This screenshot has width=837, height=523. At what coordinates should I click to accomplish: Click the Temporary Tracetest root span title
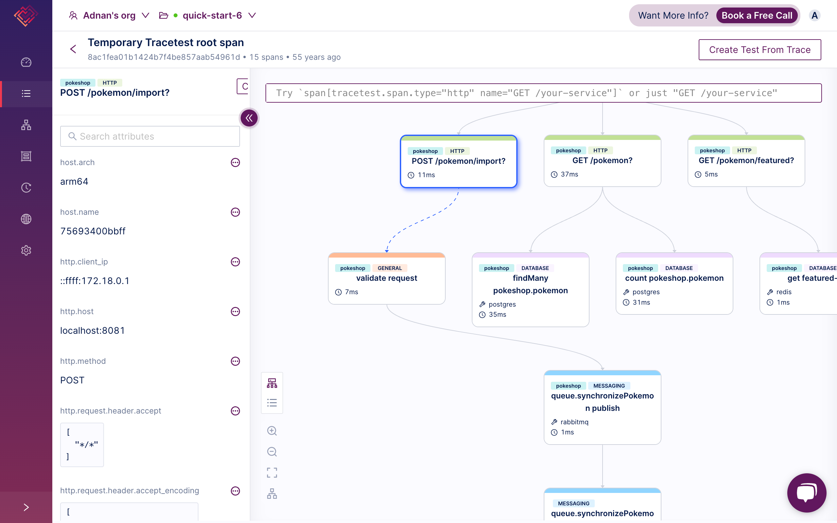[x=166, y=42]
